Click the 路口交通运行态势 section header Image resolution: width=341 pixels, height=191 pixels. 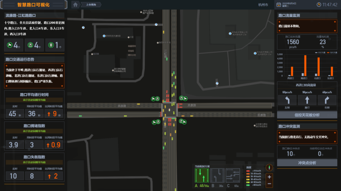34,59
